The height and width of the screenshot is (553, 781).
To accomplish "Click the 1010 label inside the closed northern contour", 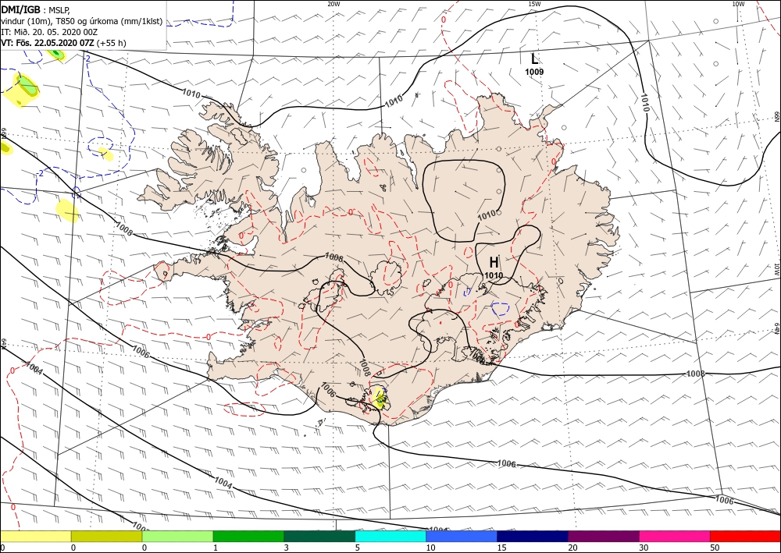I will click(x=487, y=215).
